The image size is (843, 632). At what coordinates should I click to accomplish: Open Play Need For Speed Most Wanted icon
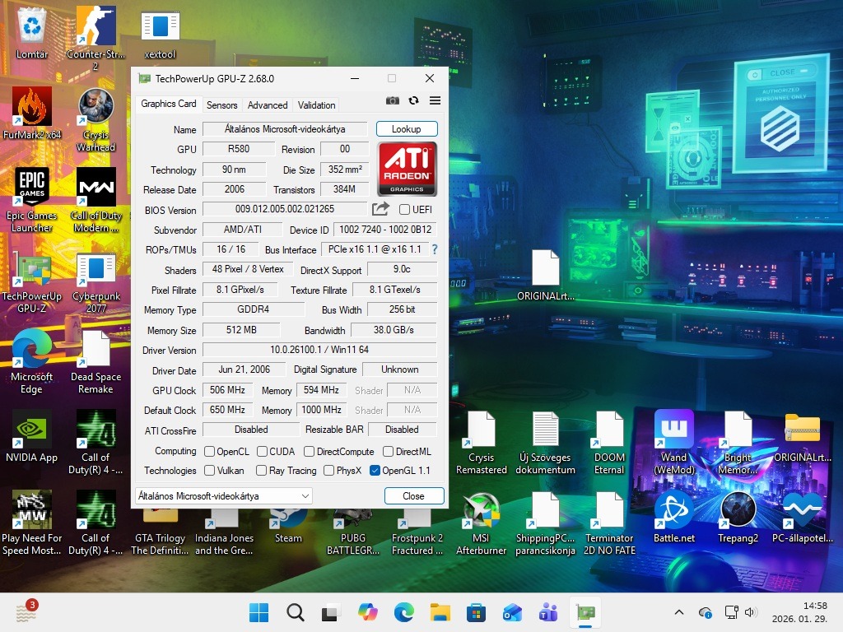[x=32, y=523]
